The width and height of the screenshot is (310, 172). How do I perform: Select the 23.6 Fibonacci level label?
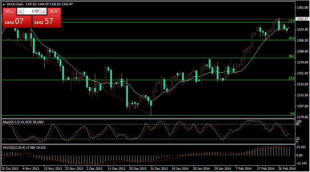pyautogui.click(x=291, y=78)
